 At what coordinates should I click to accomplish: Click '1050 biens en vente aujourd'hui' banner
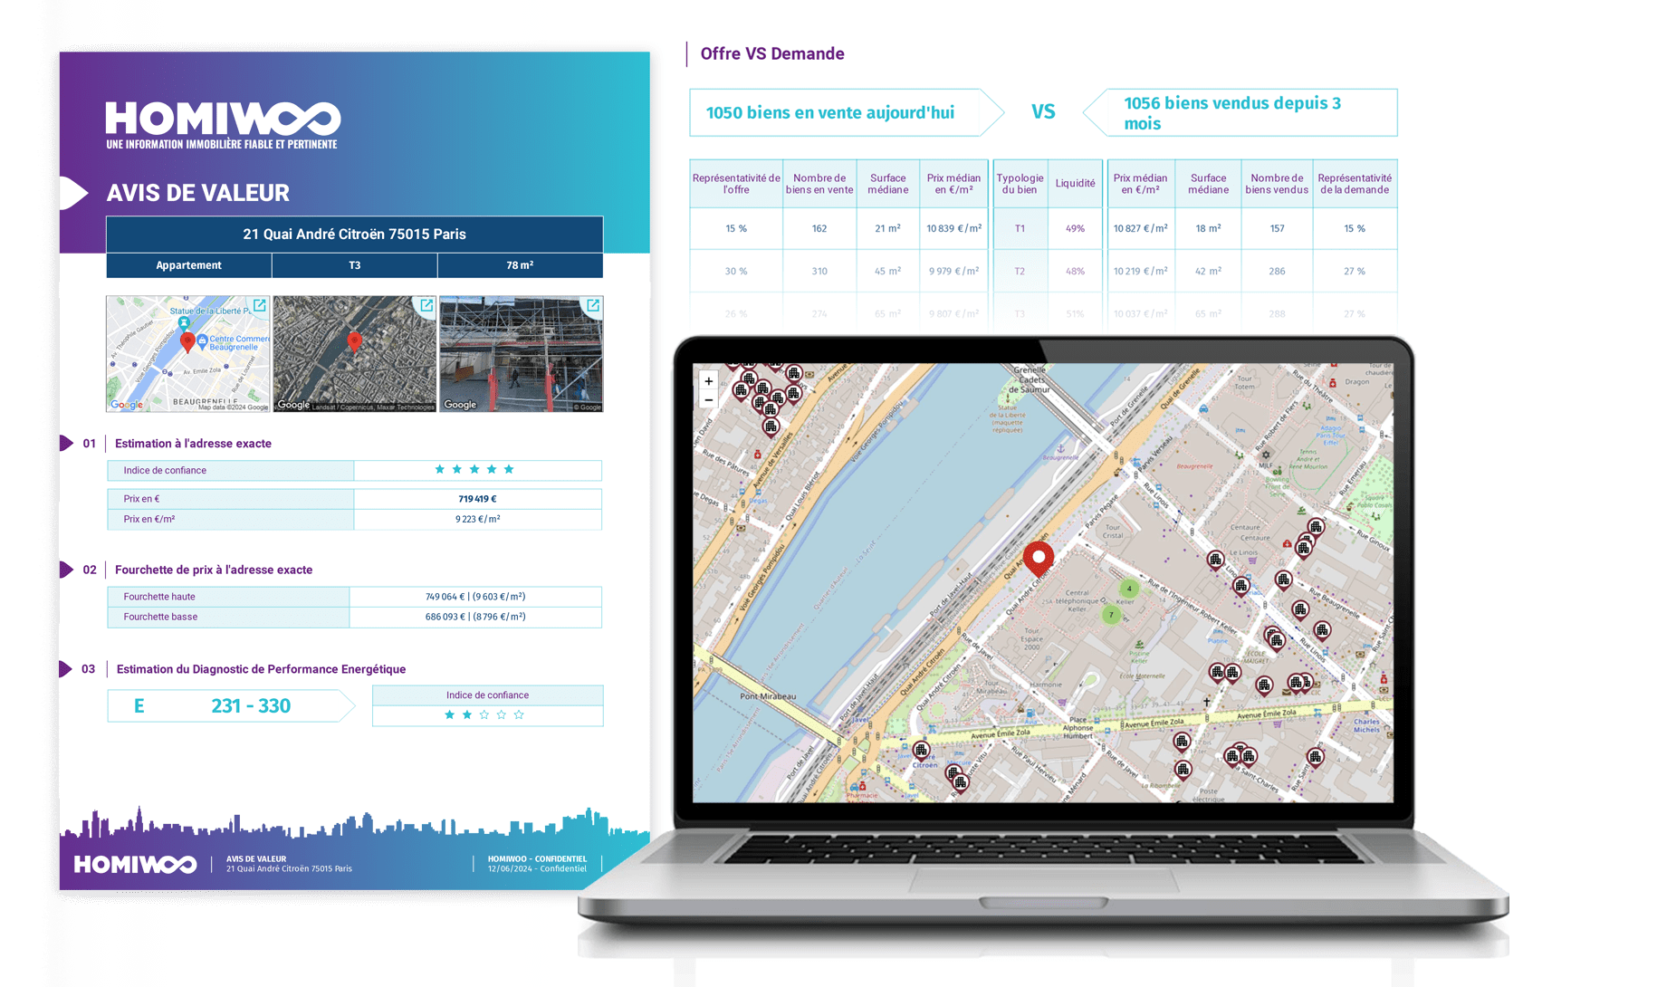tap(846, 112)
